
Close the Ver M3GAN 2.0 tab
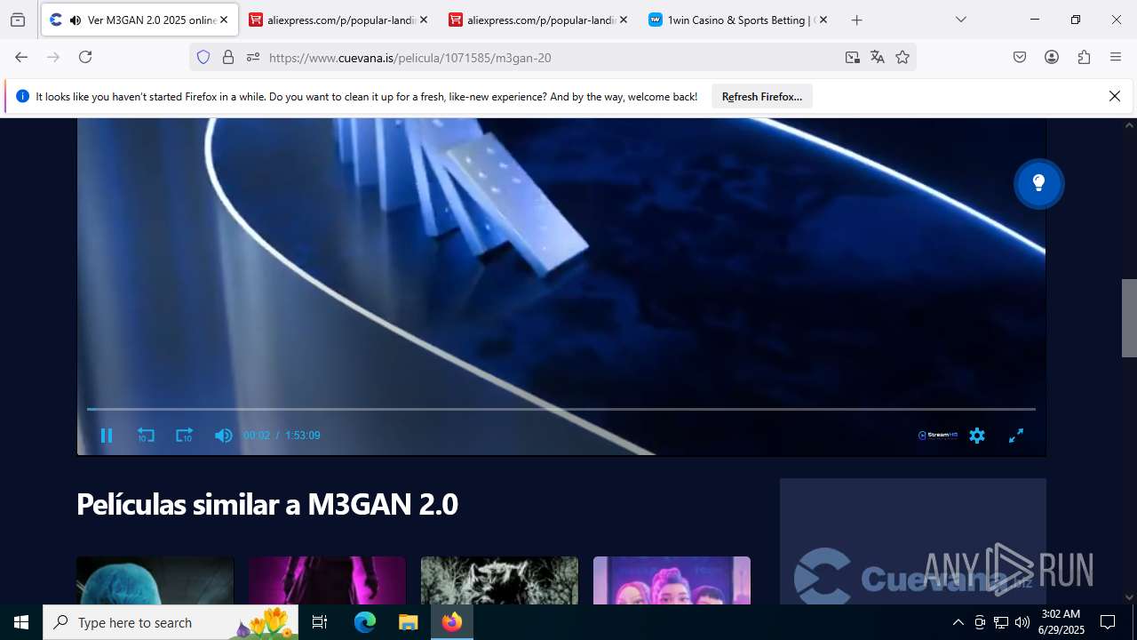224,20
